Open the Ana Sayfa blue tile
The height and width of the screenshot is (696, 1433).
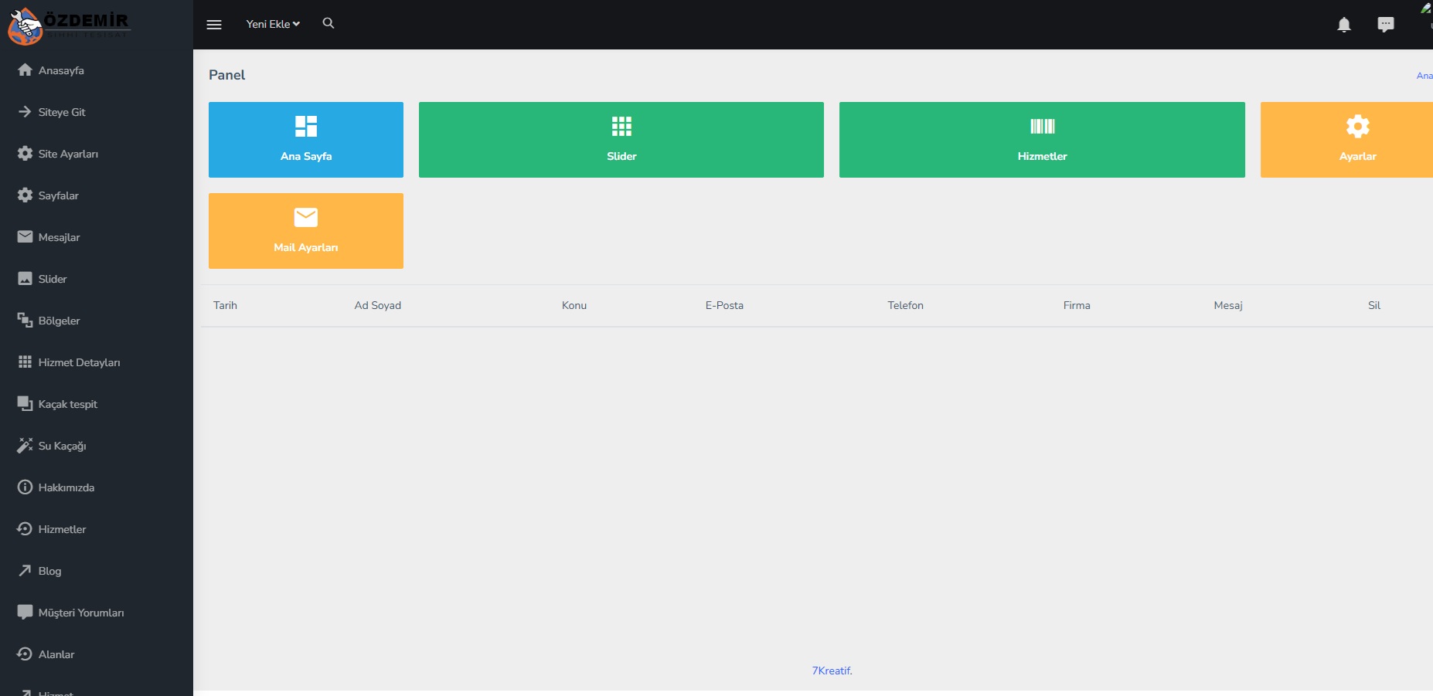(x=306, y=140)
